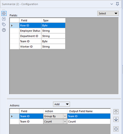Move selected action down with arrow icon

click(116, 119)
